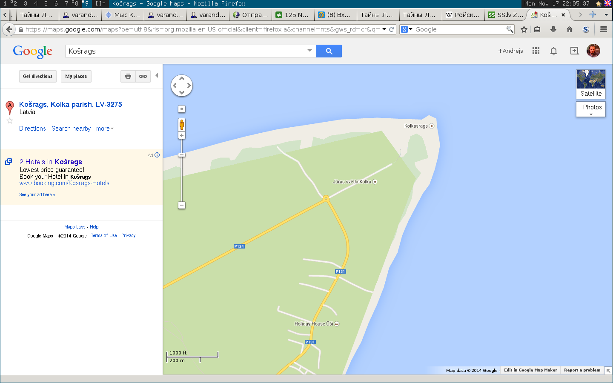
Task: Click Get directions button
Action: click(37, 76)
